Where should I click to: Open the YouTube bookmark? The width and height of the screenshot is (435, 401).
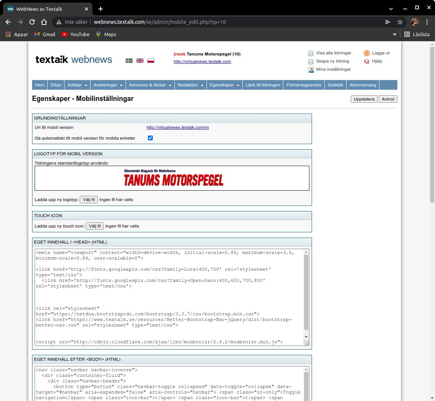coord(75,34)
